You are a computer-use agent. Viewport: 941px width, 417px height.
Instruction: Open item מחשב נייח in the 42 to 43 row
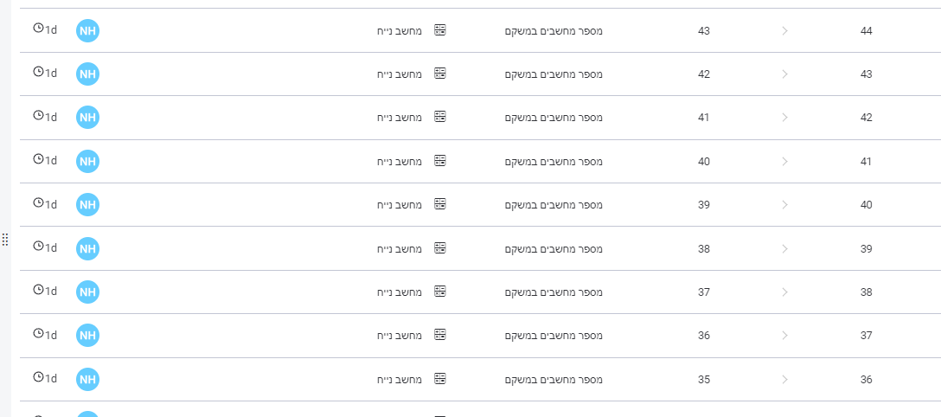pos(400,74)
